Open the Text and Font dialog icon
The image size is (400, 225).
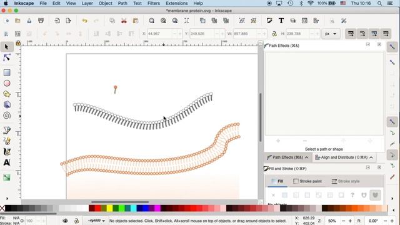281,21
